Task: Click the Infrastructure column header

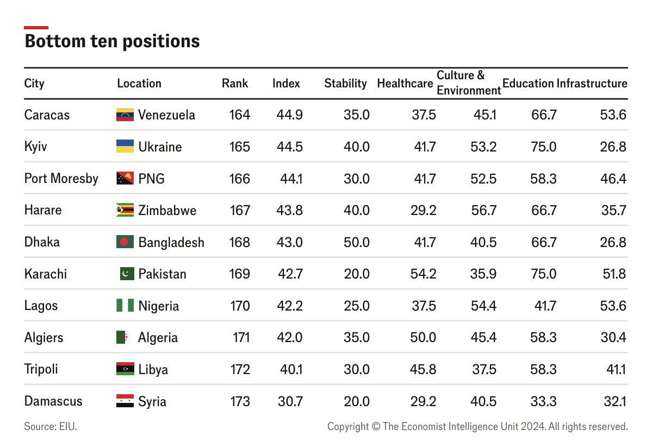Action: [x=592, y=83]
